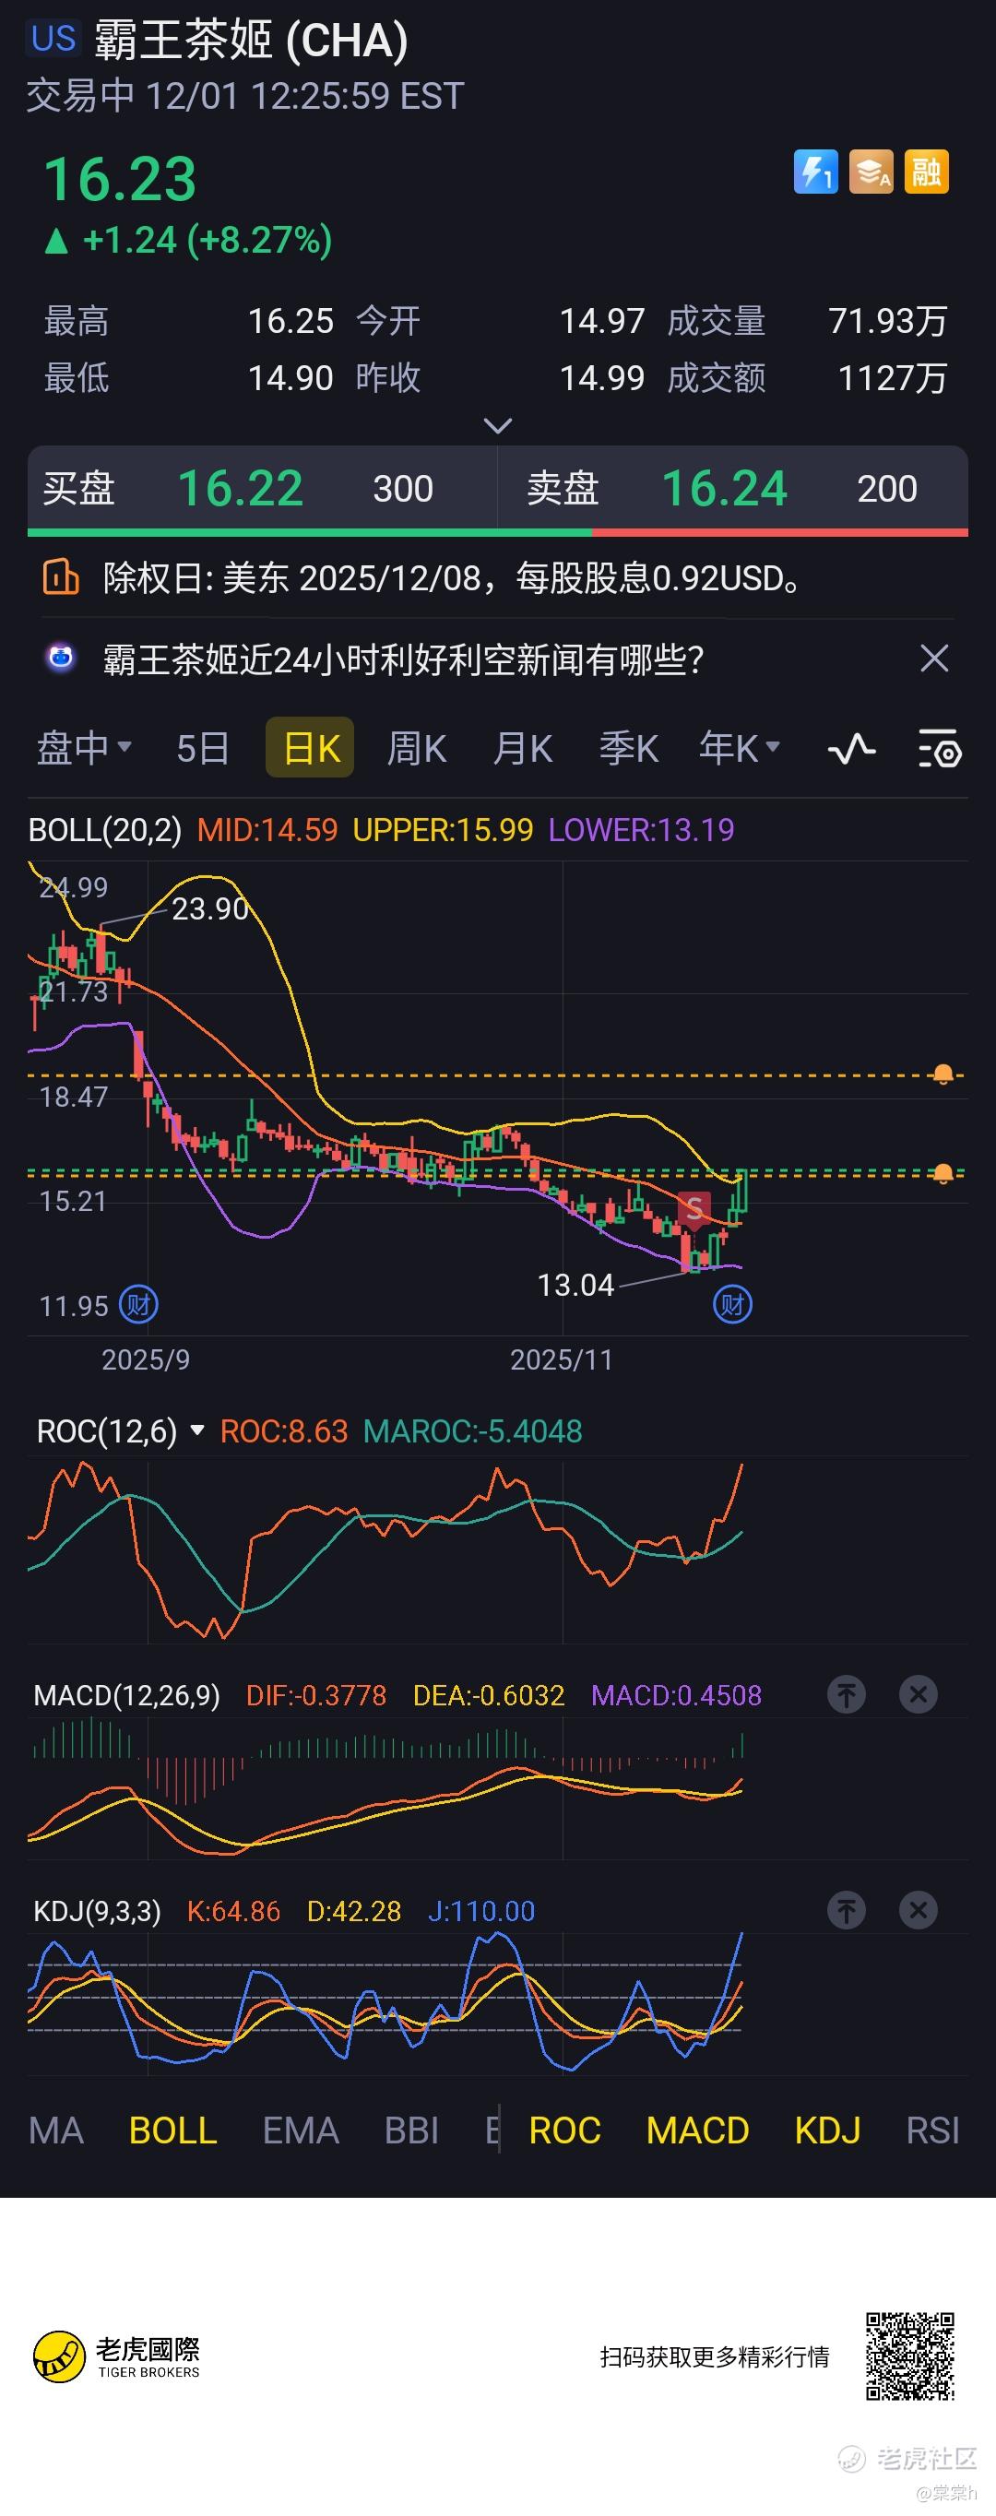The width and height of the screenshot is (996, 2516).
Task: Open the 年K period dropdown
Action: [740, 748]
